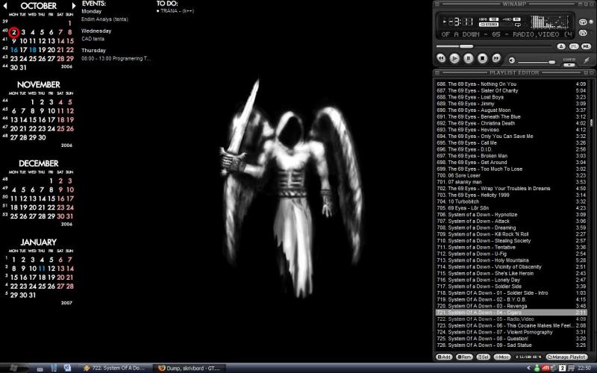Select track 707 System of a Down - Attack
597x373 pixels.
tap(484, 221)
